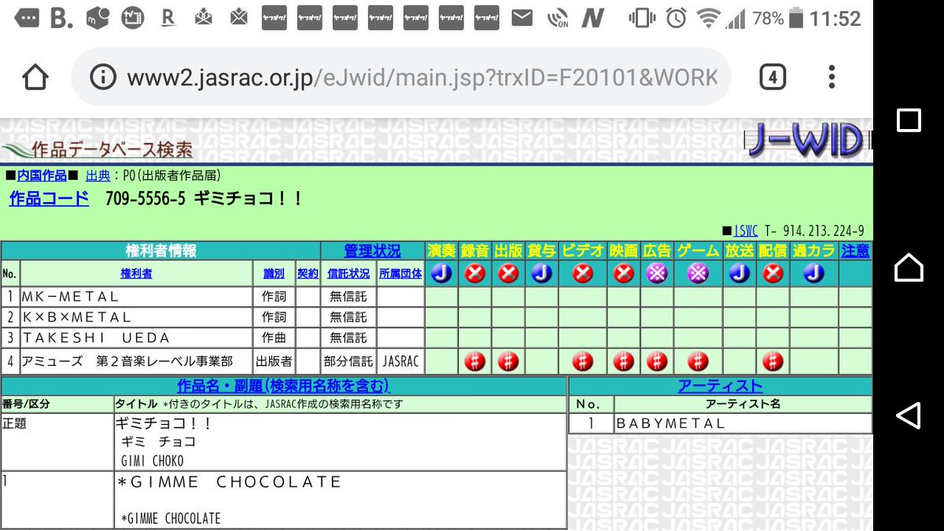Viewport: 944px width, 531px height.
Task: Tap the N notification icon in status bar
Action: pyautogui.click(x=593, y=17)
